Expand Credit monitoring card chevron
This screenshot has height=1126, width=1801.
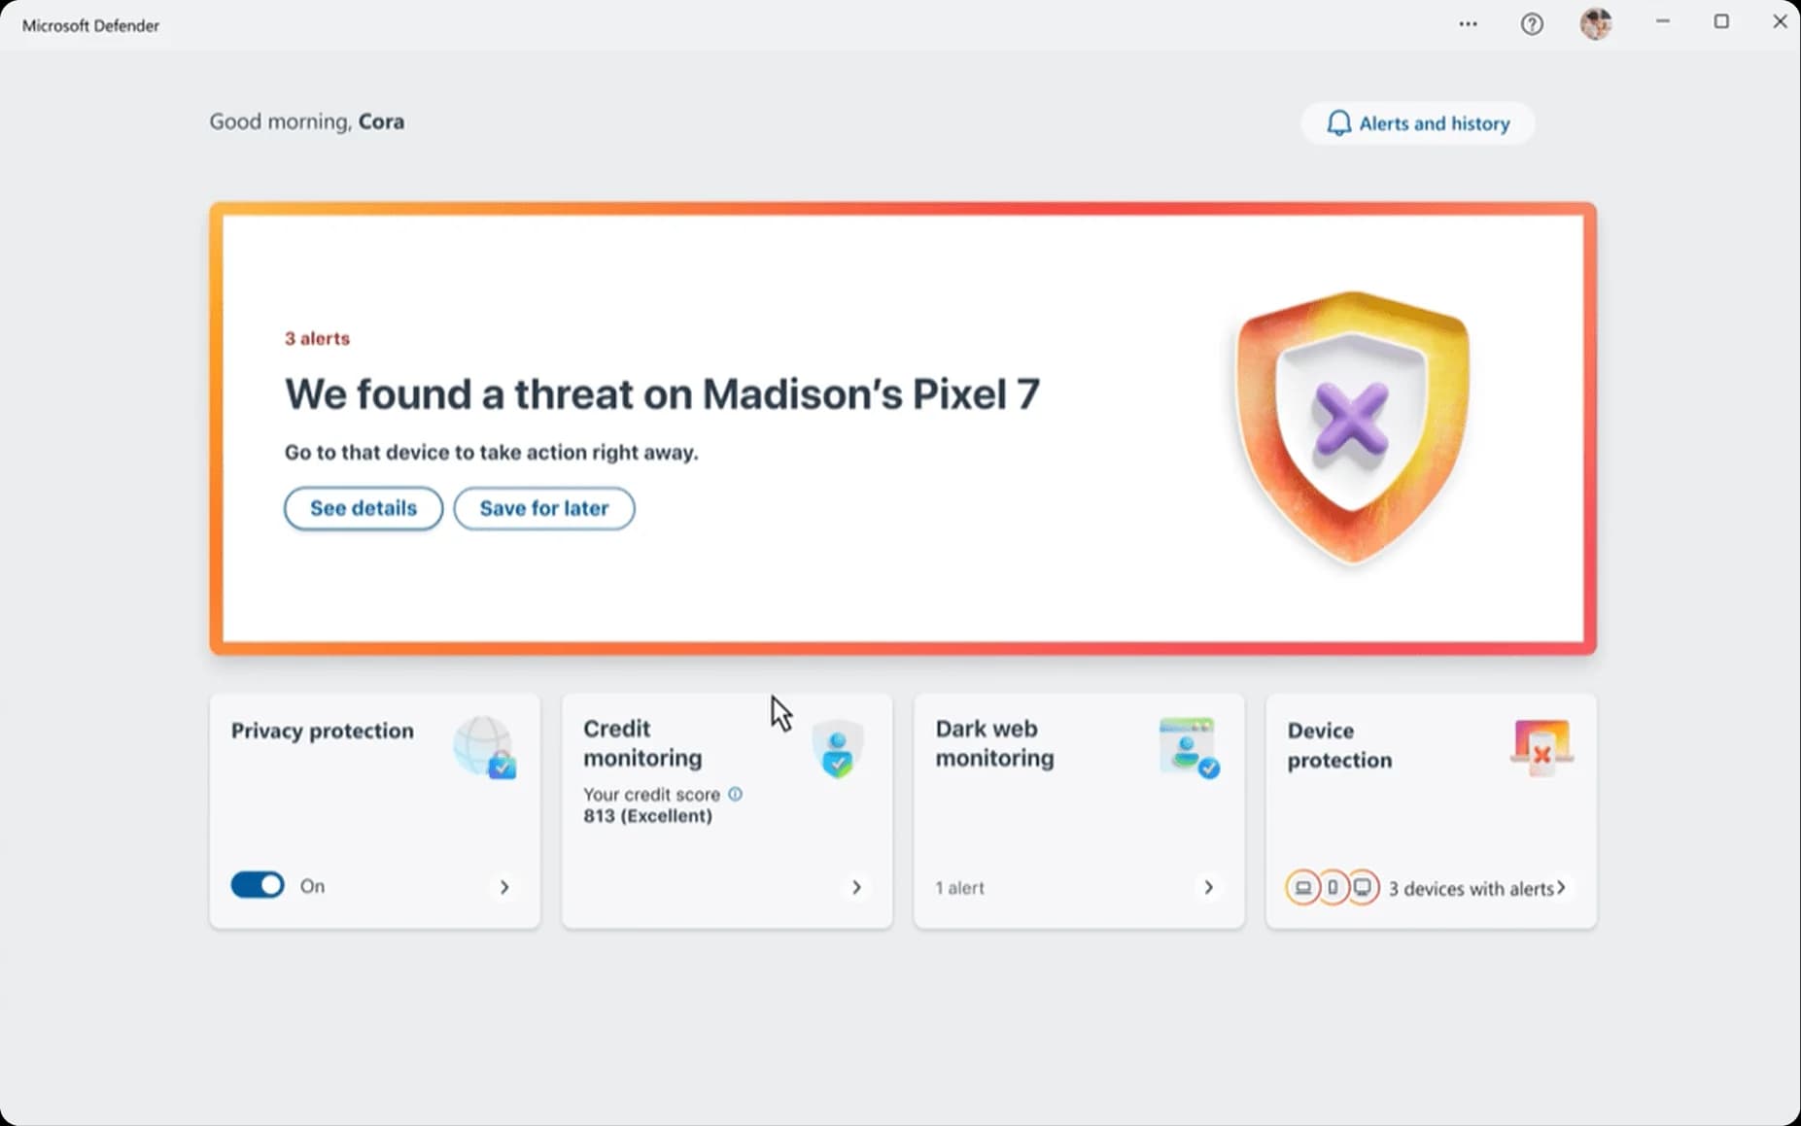(856, 887)
